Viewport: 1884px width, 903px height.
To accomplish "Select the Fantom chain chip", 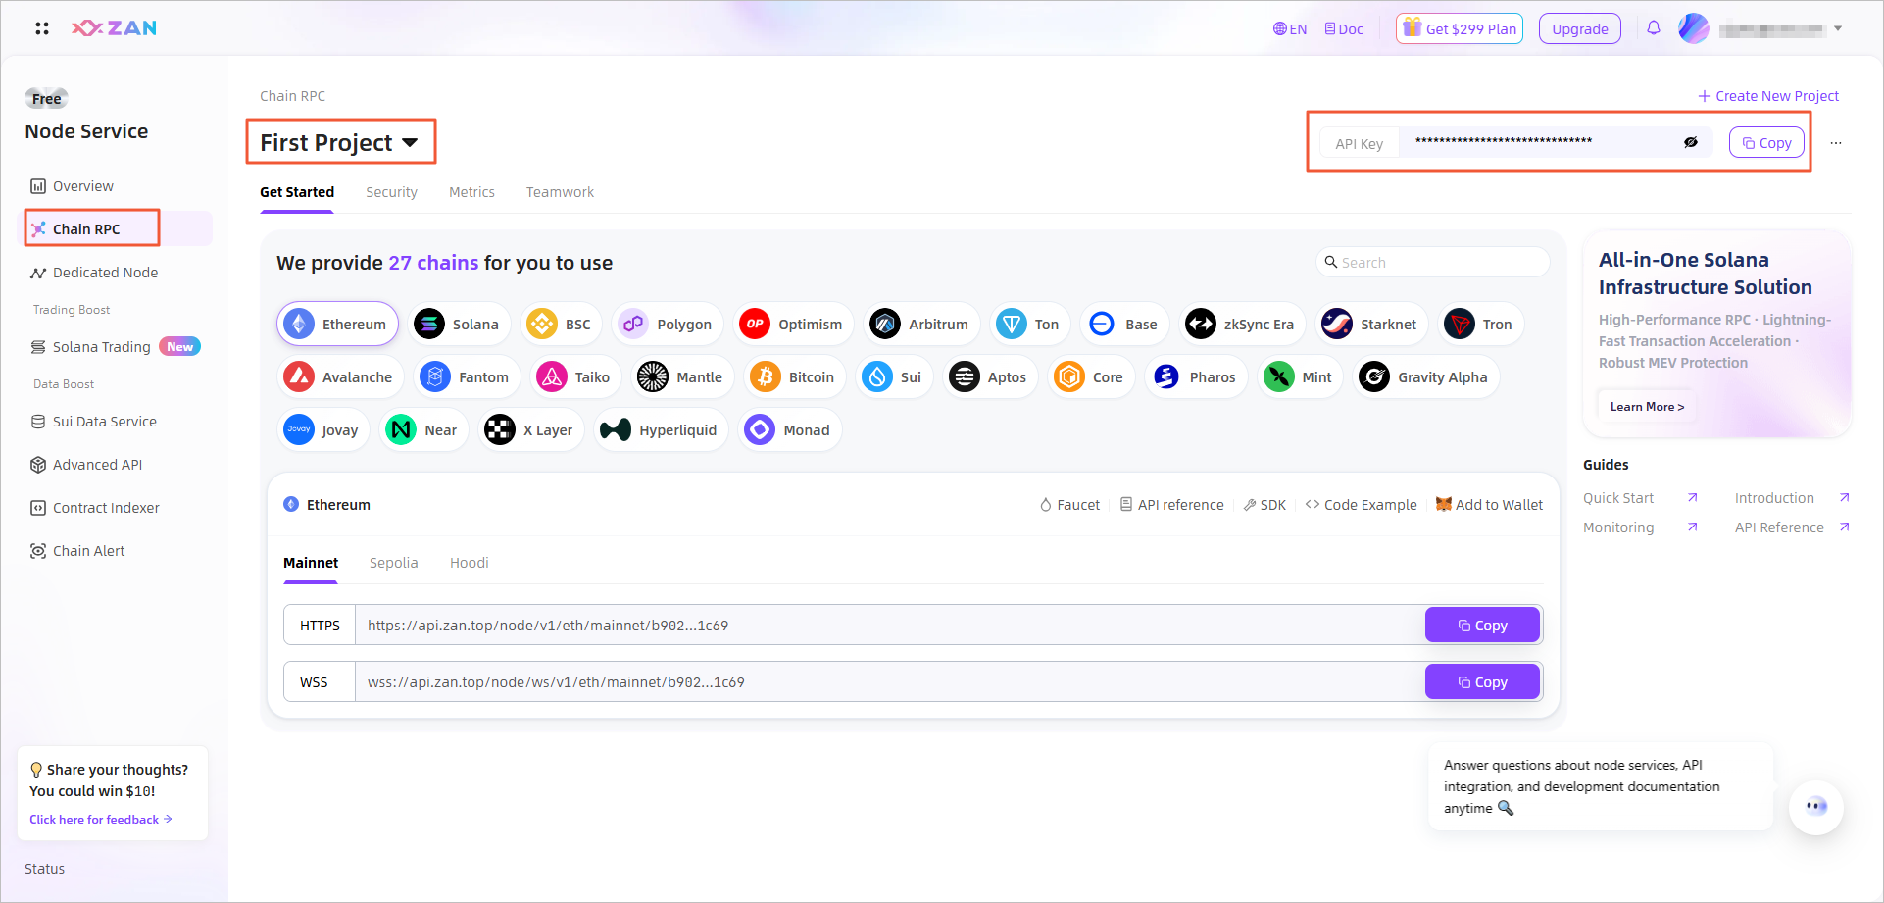I will (467, 377).
